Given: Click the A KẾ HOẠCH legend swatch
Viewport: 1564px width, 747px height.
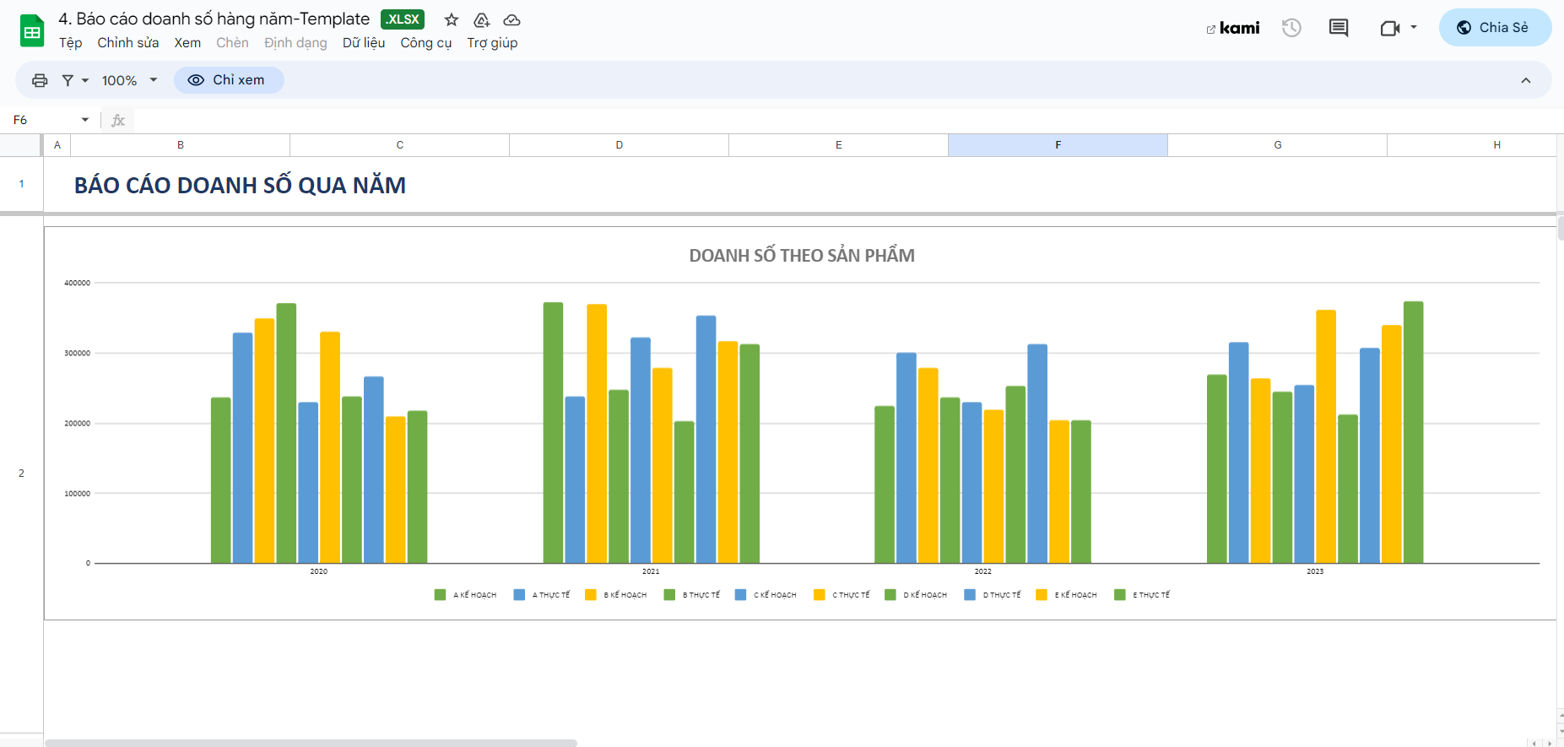Looking at the screenshot, I should pos(440,595).
